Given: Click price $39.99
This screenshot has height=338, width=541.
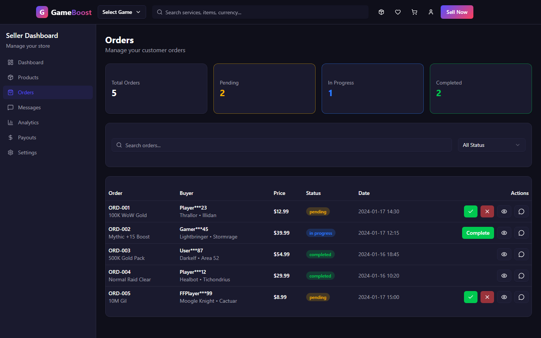Looking at the screenshot, I should click(x=281, y=233).
